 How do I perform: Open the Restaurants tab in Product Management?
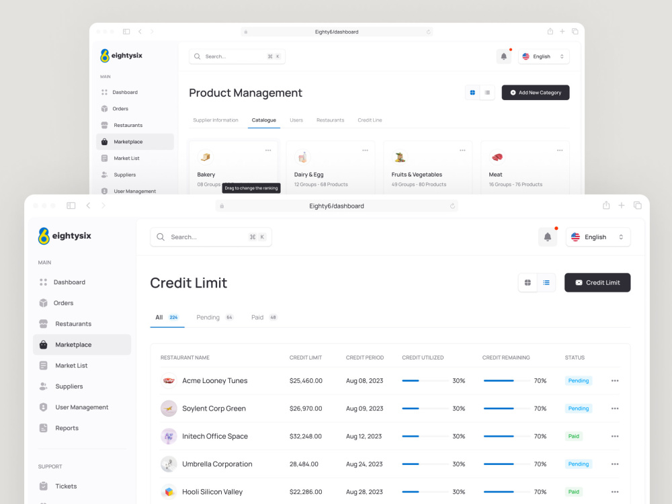[331, 120]
